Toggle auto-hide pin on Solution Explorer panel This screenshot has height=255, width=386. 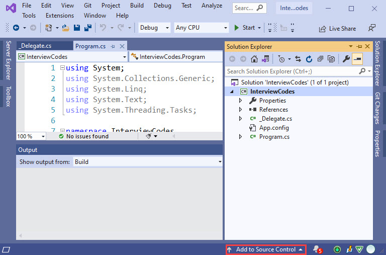pos(359,47)
